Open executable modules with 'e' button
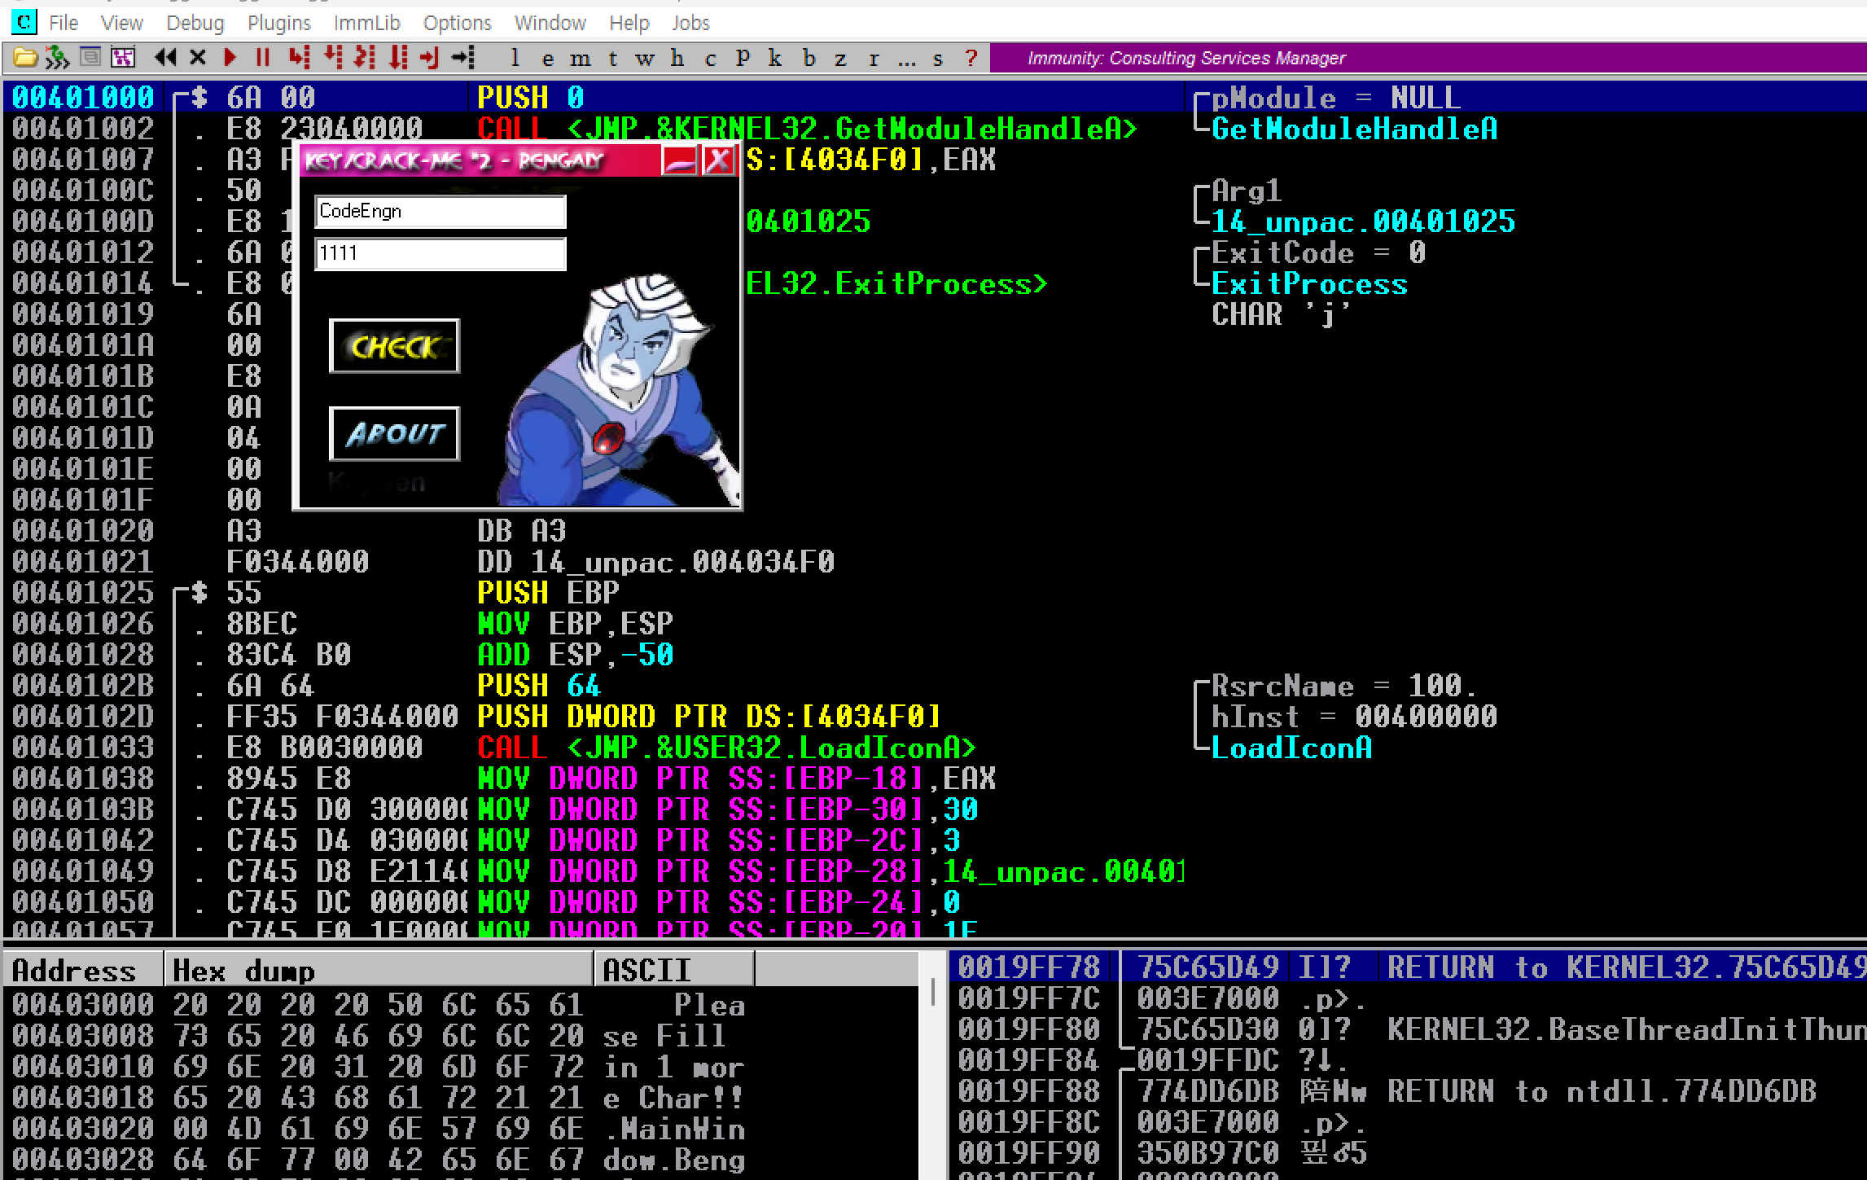The height and width of the screenshot is (1180, 1867). [x=547, y=59]
